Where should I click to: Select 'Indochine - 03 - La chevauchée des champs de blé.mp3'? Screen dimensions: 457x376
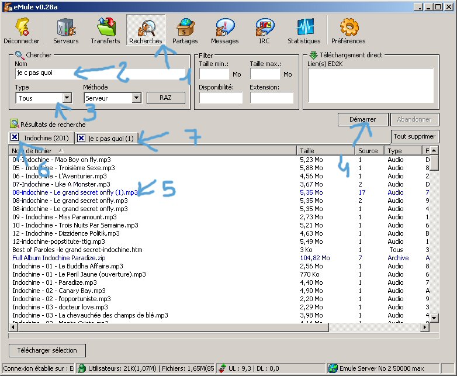(90, 315)
